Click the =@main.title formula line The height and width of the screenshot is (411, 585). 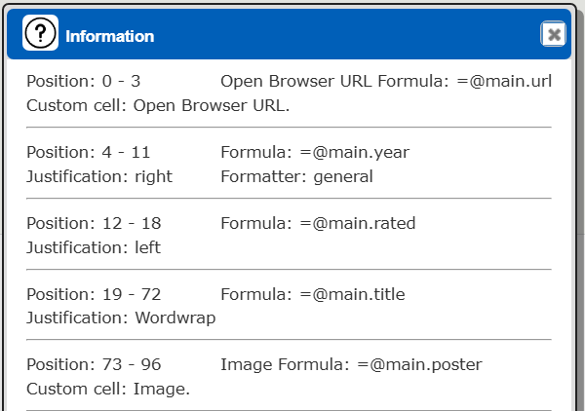coord(312,294)
